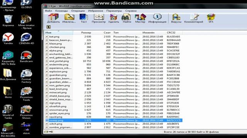Select the Yandex desktop shortcut
247x138 pixels.
[x=8, y=38]
